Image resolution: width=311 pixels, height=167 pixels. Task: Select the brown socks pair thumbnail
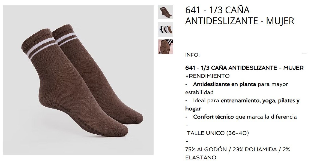pyautogui.click(x=165, y=12)
